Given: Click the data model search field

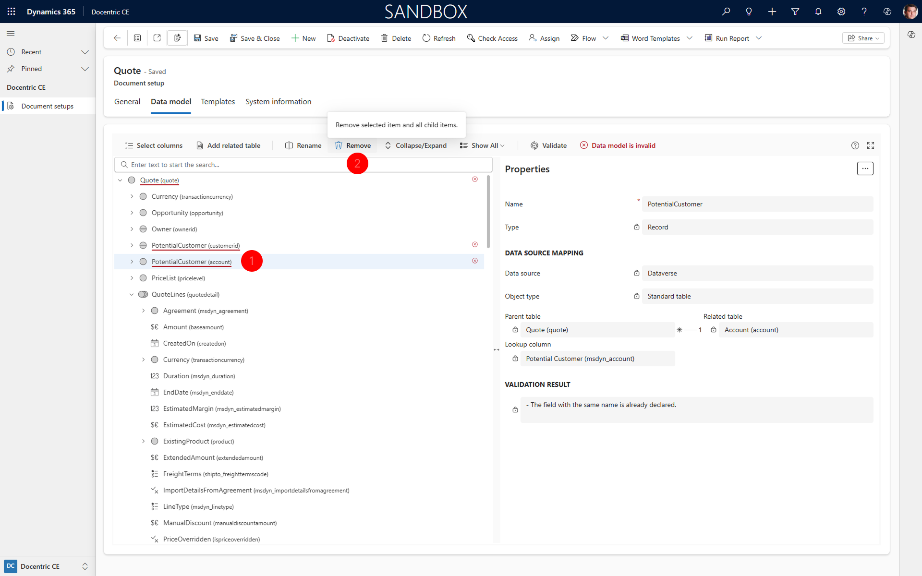Looking at the screenshot, I should point(303,165).
